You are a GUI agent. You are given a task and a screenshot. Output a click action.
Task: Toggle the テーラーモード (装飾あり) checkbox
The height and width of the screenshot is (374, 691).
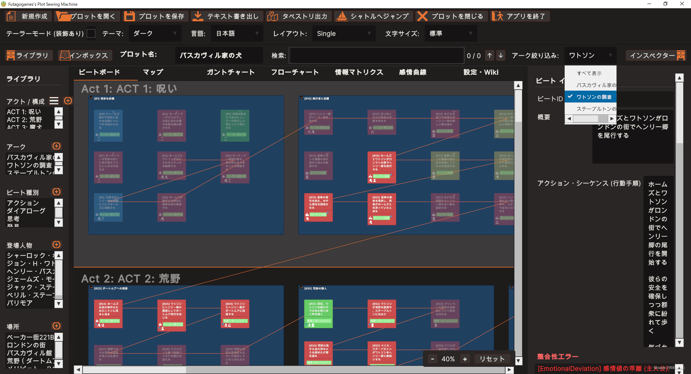pos(91,33)
